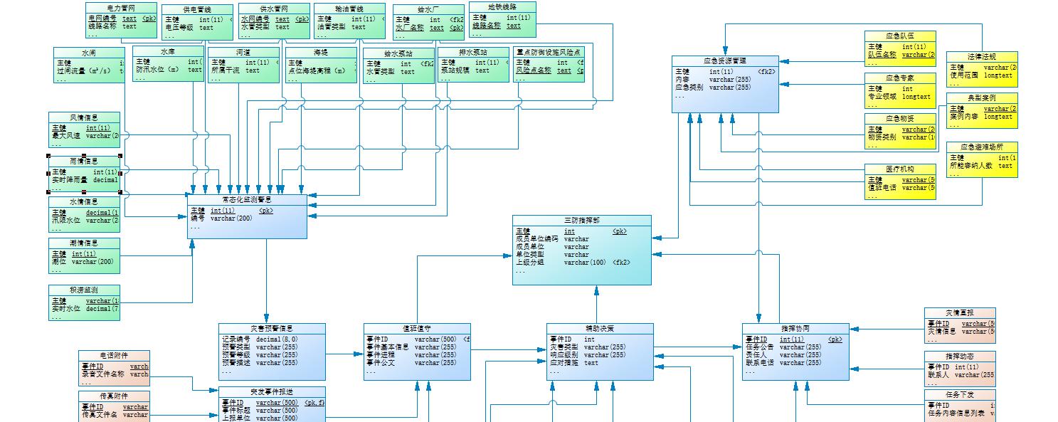
Task: Select the 灾害预警信息 table header
Action: pyautogui.click(x=272, y=329)
